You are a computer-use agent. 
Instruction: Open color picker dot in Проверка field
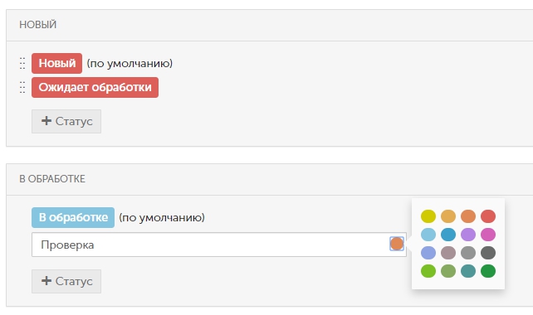click(397, 244)
